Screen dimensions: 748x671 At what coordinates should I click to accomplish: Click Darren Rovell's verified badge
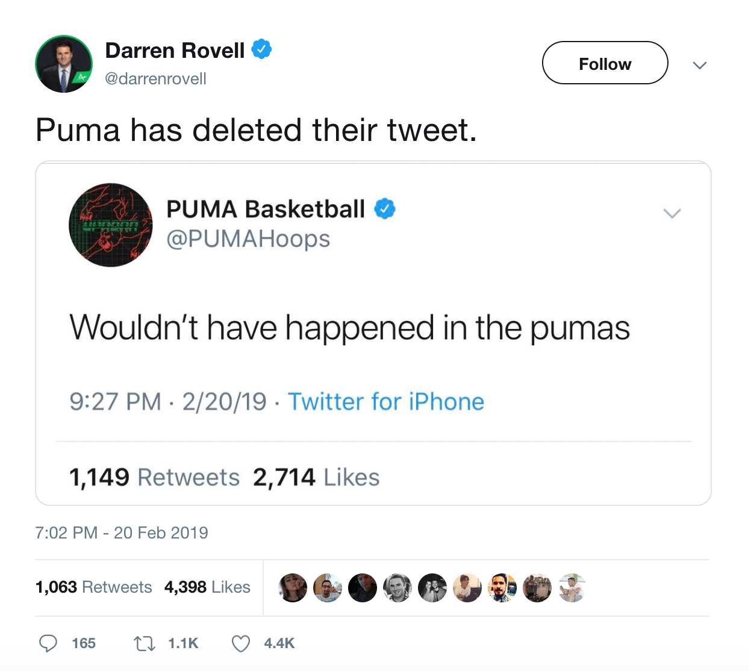[x=261, y=49]
